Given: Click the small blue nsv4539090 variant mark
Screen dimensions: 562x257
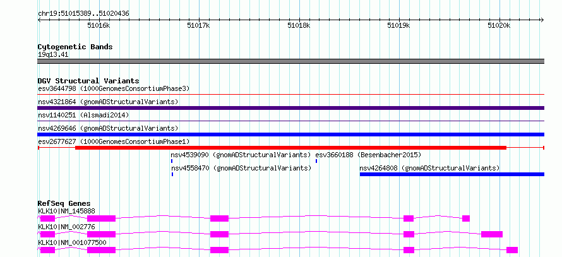Looking at the screenshot, I should pyautogui.click(x=172, y=161).
